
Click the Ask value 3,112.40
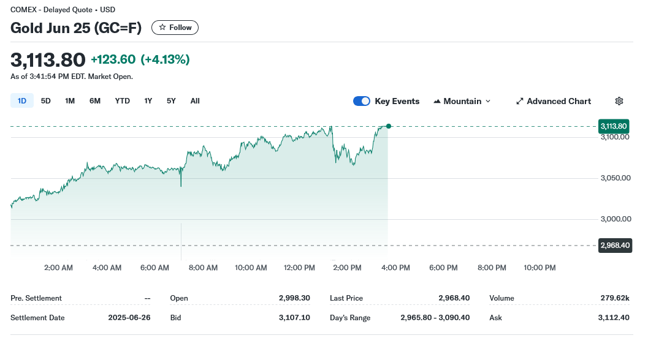614,317
